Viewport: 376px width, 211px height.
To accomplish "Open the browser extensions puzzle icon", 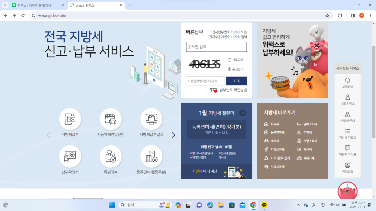I will [x=340, y=15].
